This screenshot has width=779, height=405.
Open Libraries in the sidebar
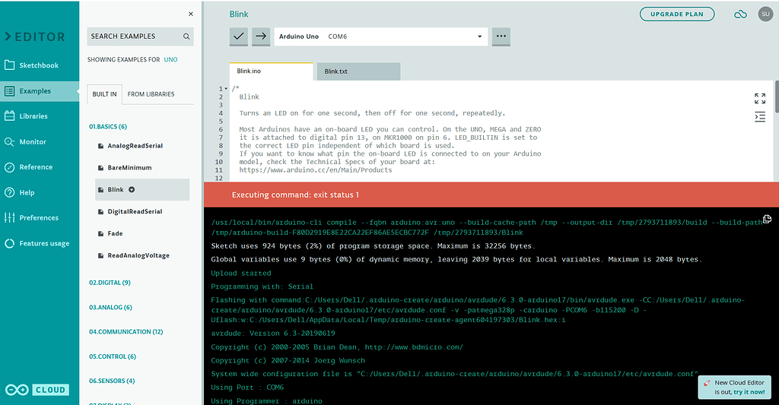click(40, 116)
